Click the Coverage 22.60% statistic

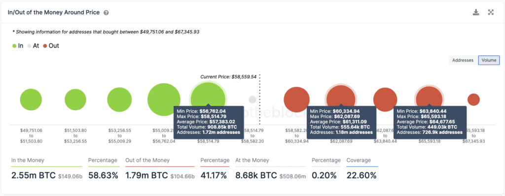coord(361,175)
